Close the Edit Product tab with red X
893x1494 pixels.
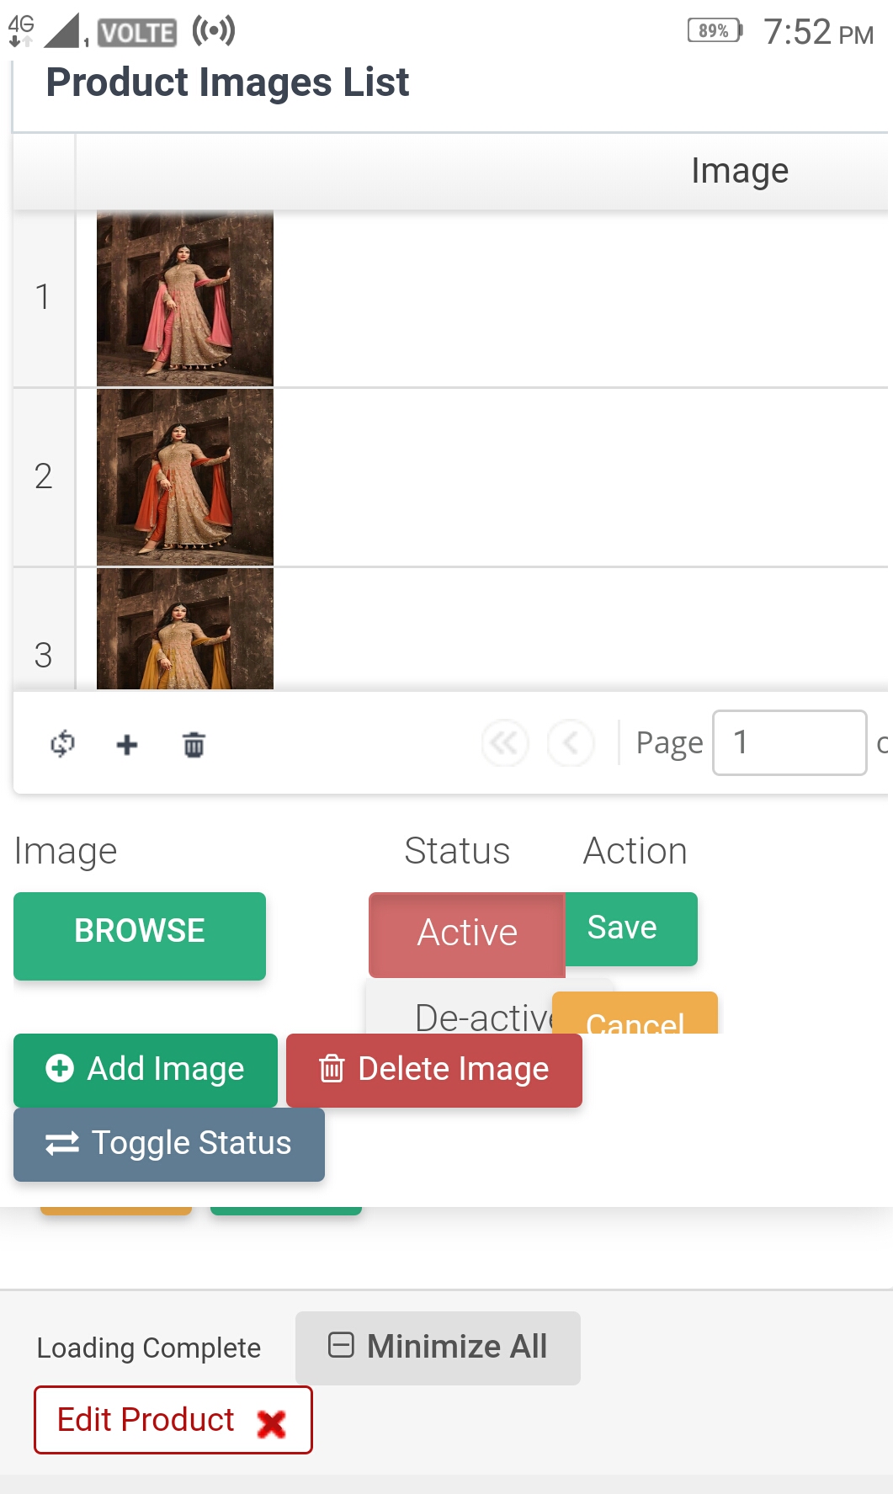[x=271, y=1423]
